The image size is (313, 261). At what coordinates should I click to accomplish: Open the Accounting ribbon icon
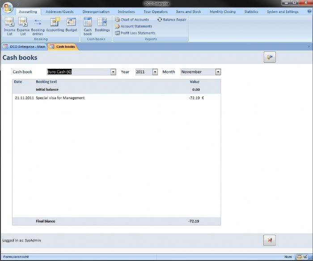pos(55,25)
